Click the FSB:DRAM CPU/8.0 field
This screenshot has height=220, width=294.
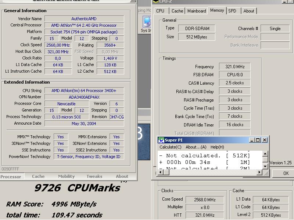pos(235,75)
